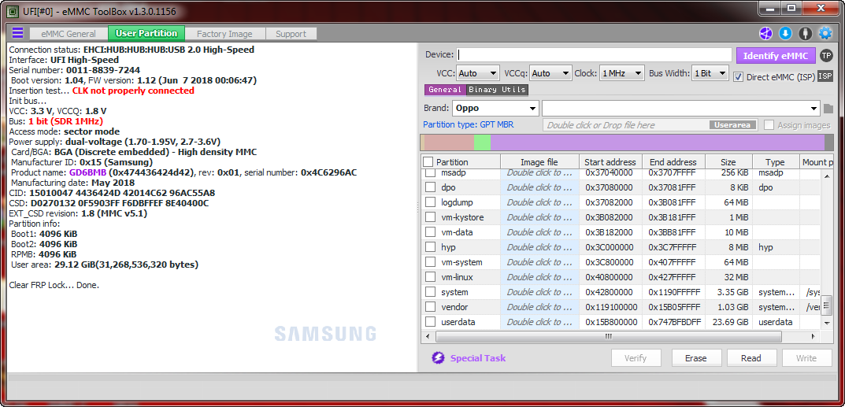Image resolution: width=845 pixels, height=407 pixels.
Task: Click the product name GD6BMB text
Action: (88, 172)
